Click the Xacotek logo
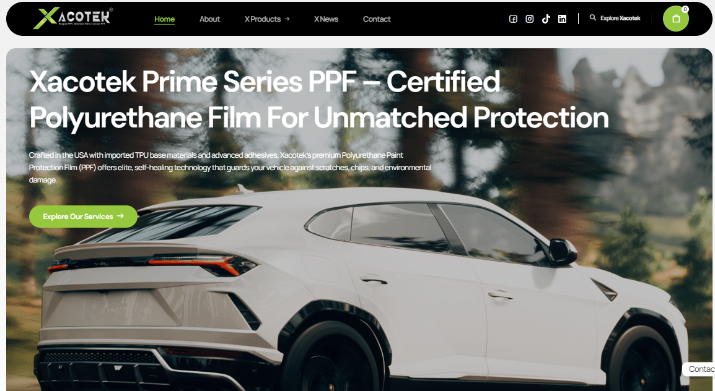This screenshot has height=391, width=715. [73, 18]
